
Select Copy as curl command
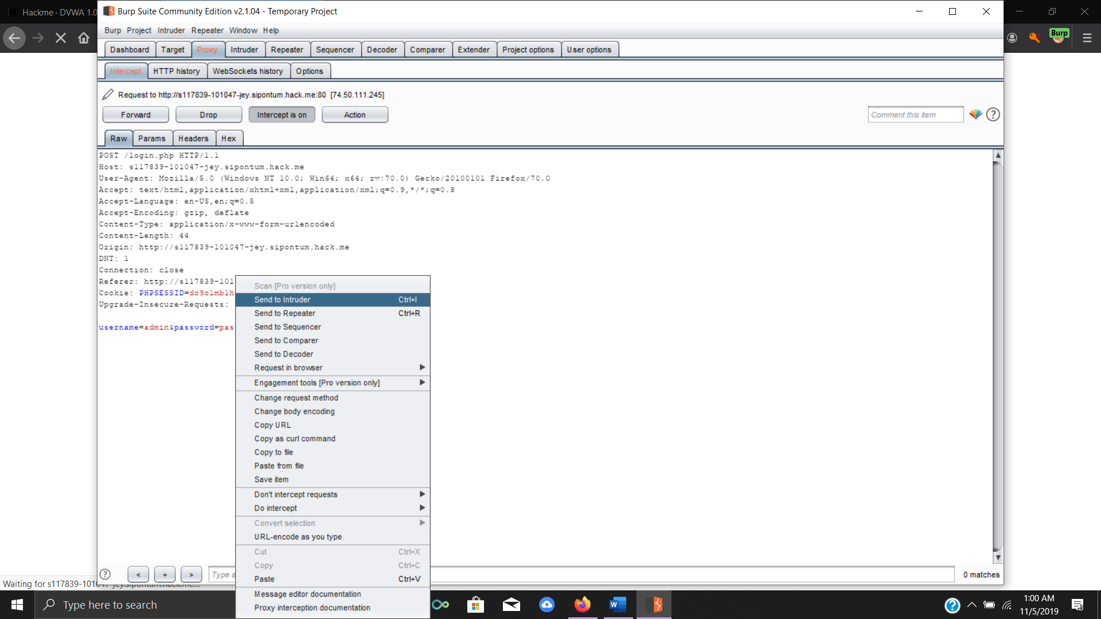[x=333, y=438]
